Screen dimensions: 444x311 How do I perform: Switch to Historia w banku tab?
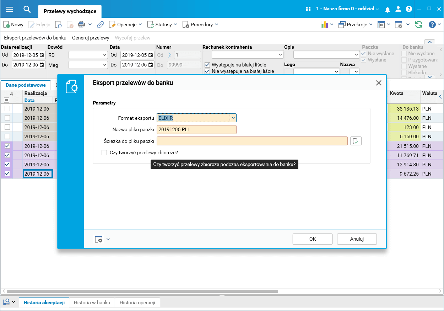[x=92, y=302]
